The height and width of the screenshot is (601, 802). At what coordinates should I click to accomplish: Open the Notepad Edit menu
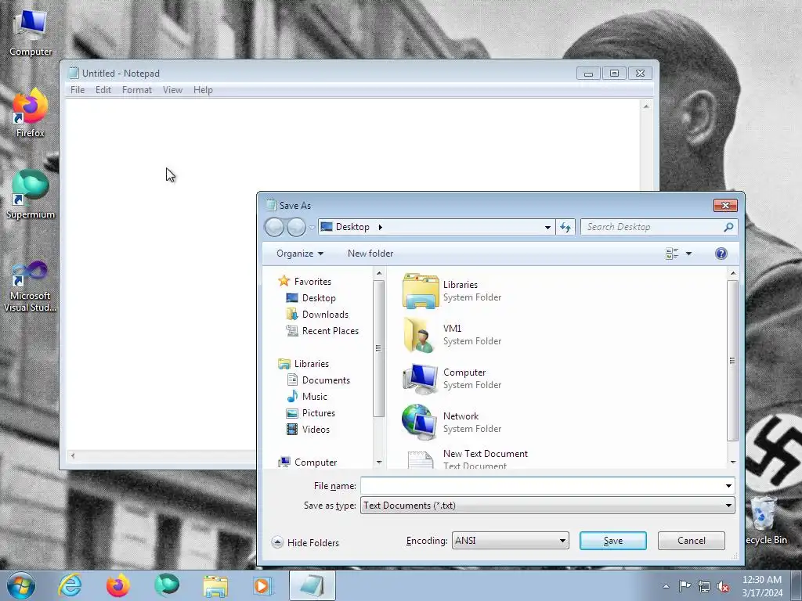point(103,90)
